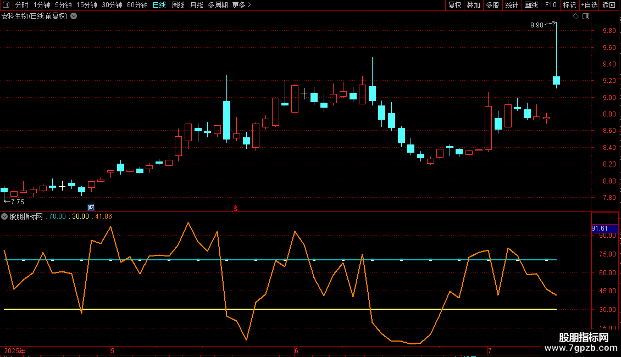The height and width of the screenshot is (357, 621).
Task: Click the 7.75 low price label
Action: (18, 202)
